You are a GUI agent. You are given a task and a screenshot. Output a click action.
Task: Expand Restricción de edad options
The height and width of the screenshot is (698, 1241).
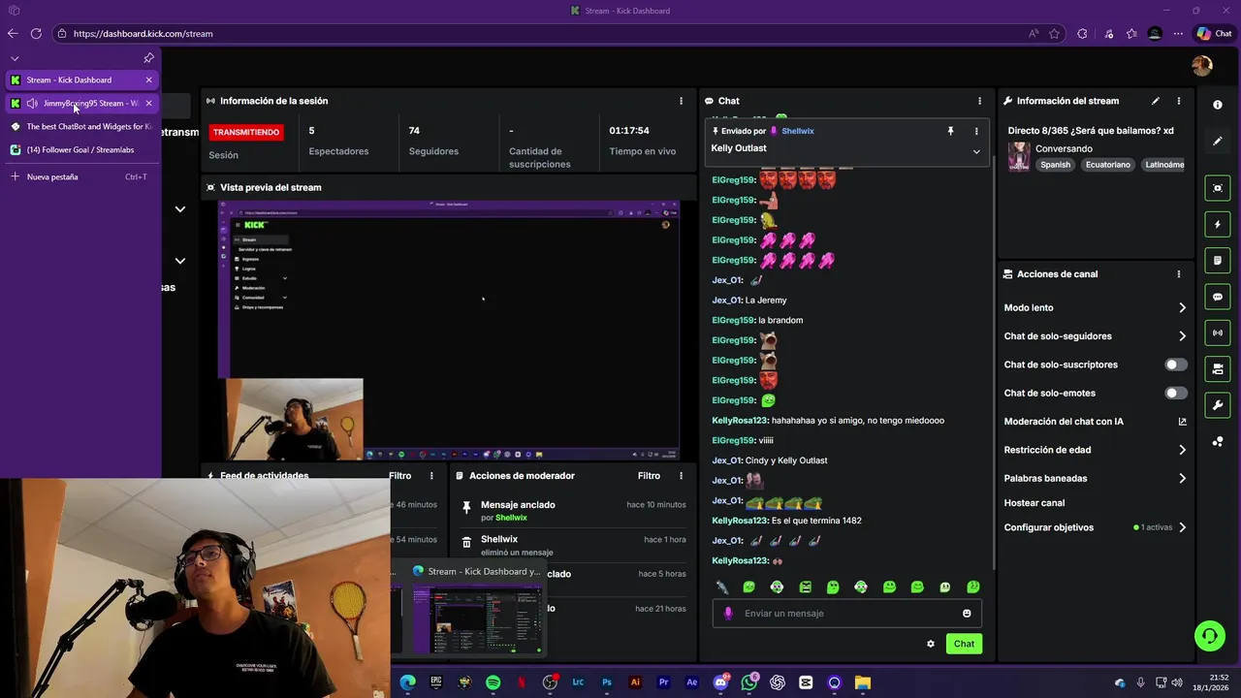(1182, 450)
